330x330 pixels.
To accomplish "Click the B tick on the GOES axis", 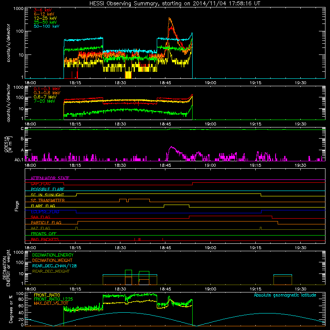I will pos(22,139).
